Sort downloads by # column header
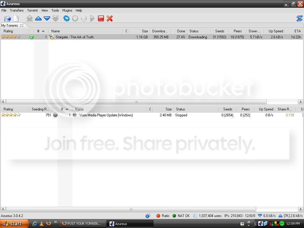Image resolution: width=304 pixels, height=228 pixels. click(x=40, y=31)
